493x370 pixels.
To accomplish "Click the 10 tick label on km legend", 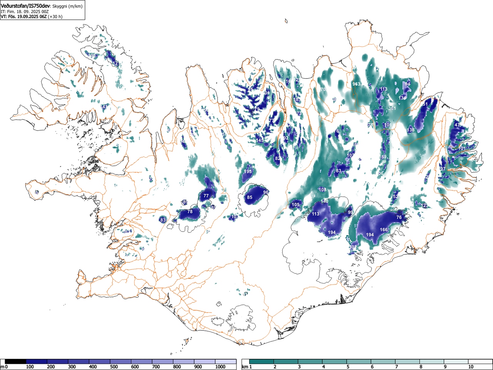I will pyautogui.click(x=471, y=367).
